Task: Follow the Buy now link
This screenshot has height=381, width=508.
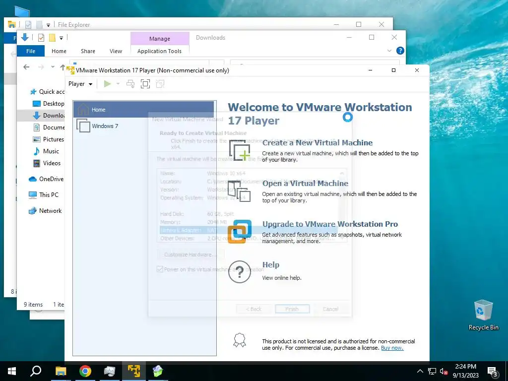Action: click(x=392, y=348)
